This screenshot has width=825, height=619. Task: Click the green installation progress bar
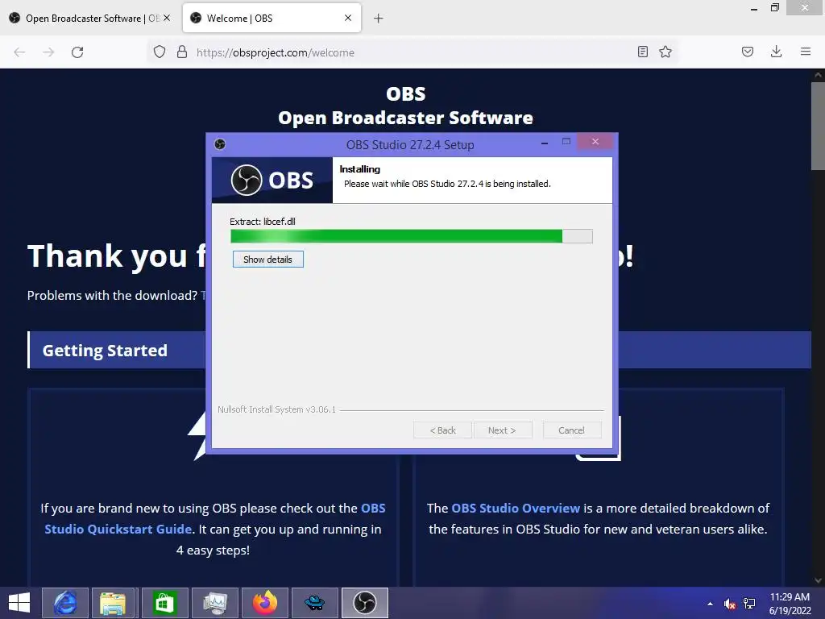click(412, 236)
